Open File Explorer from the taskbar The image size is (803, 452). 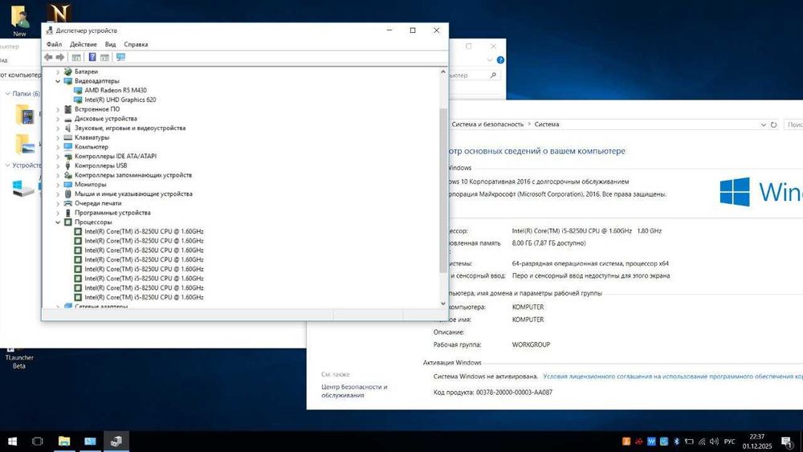click(x=64, y=442)
